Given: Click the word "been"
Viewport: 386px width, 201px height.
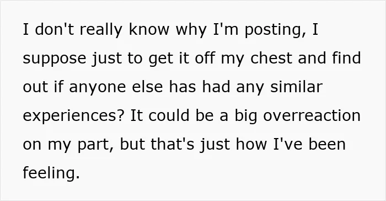Looking at the screenshot, I should (x=327, y=144).
